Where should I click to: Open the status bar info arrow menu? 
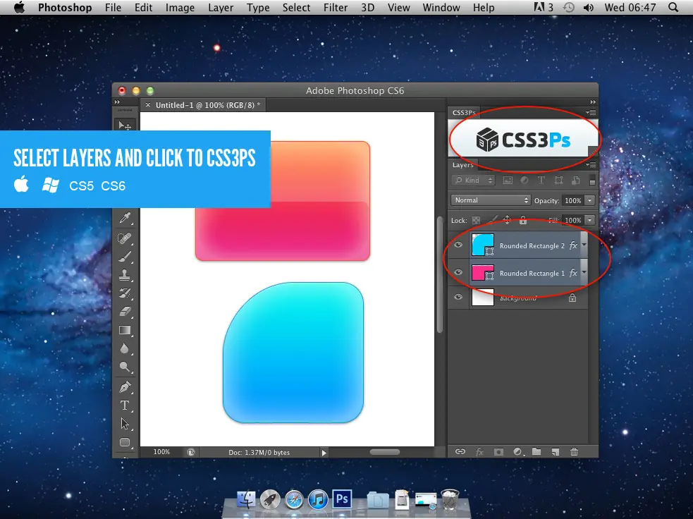[324, 452]
